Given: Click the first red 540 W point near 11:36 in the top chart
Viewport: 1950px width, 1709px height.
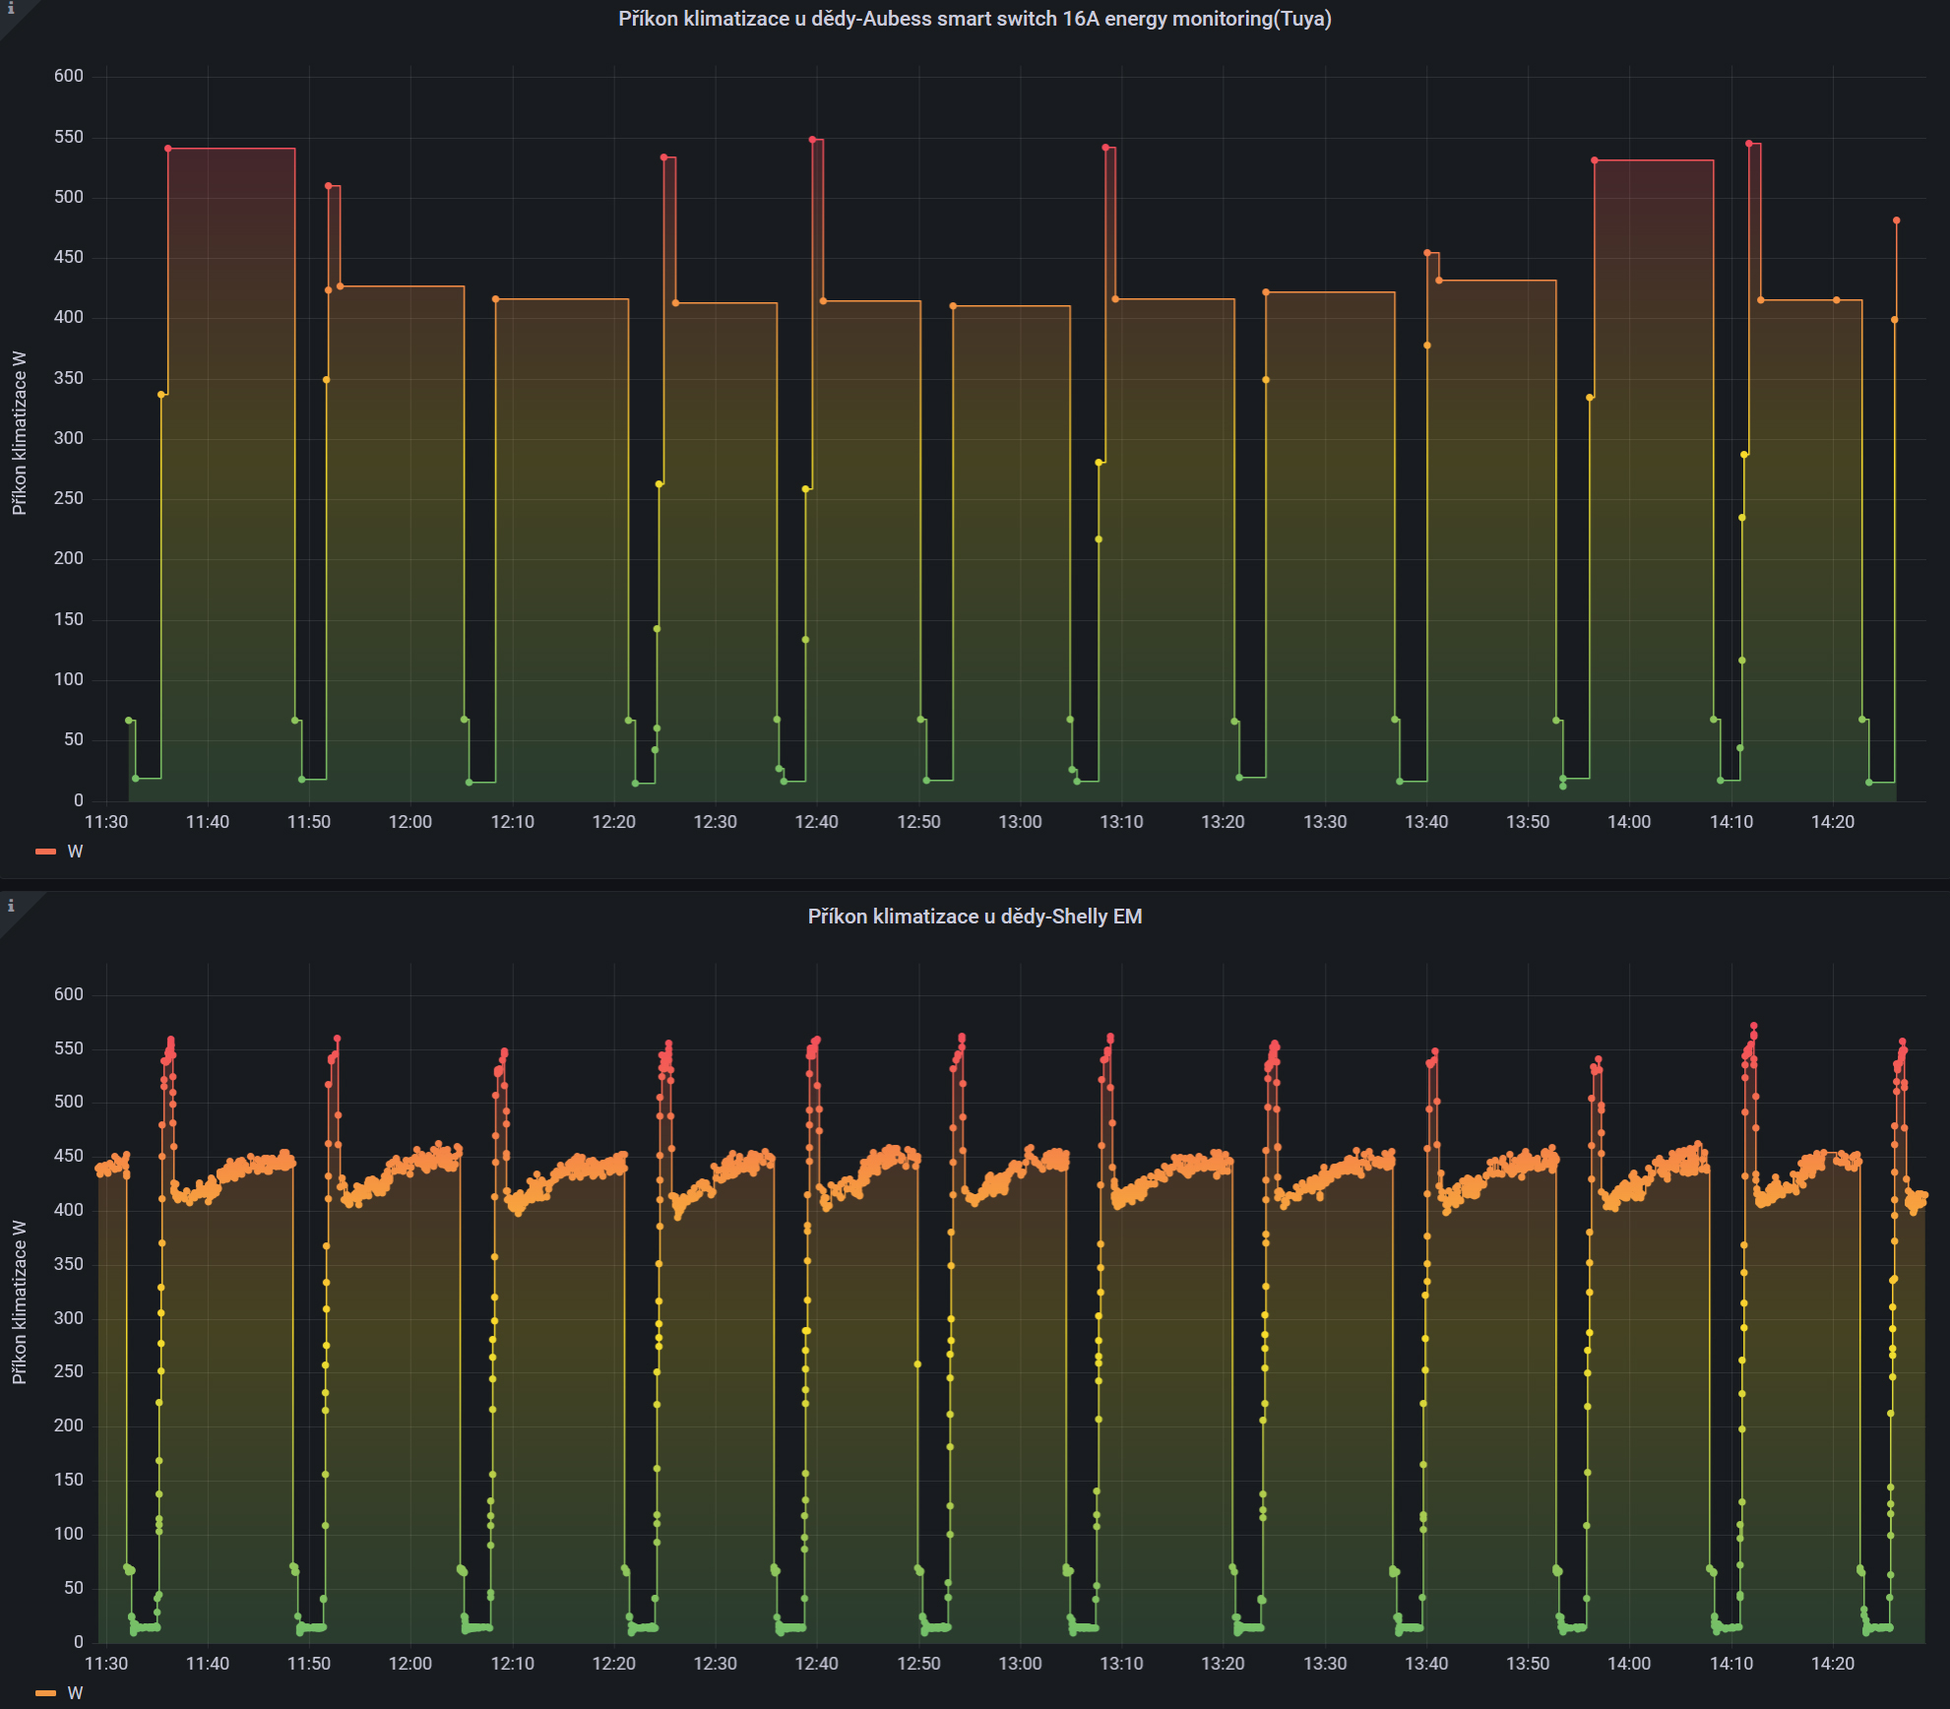Looking at the screenshot, I should [x=168, y=149].
